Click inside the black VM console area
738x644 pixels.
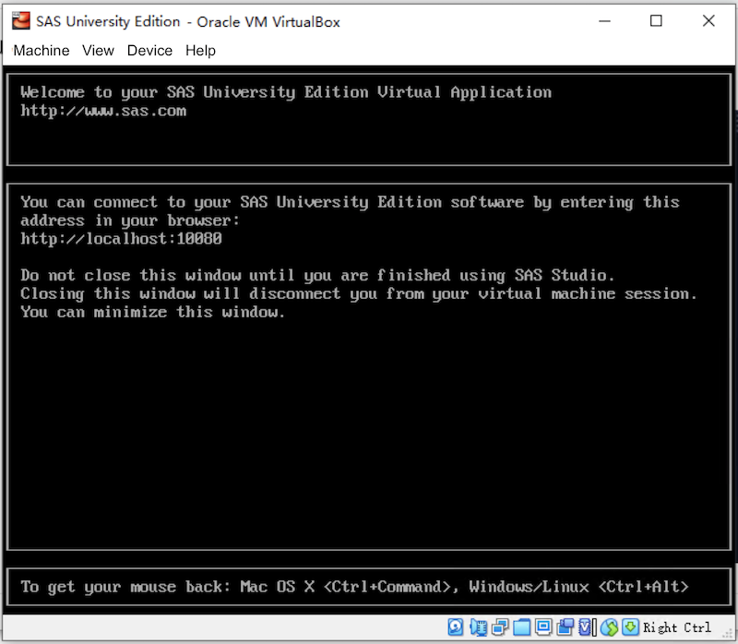tap(369, 415)
